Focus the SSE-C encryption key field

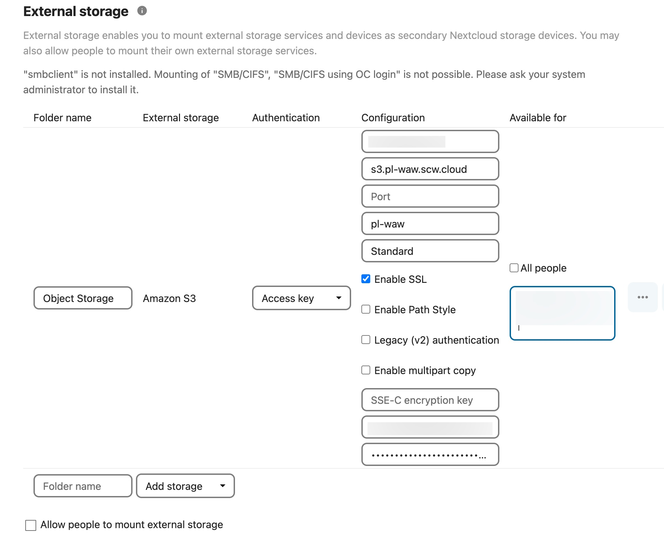430,400
